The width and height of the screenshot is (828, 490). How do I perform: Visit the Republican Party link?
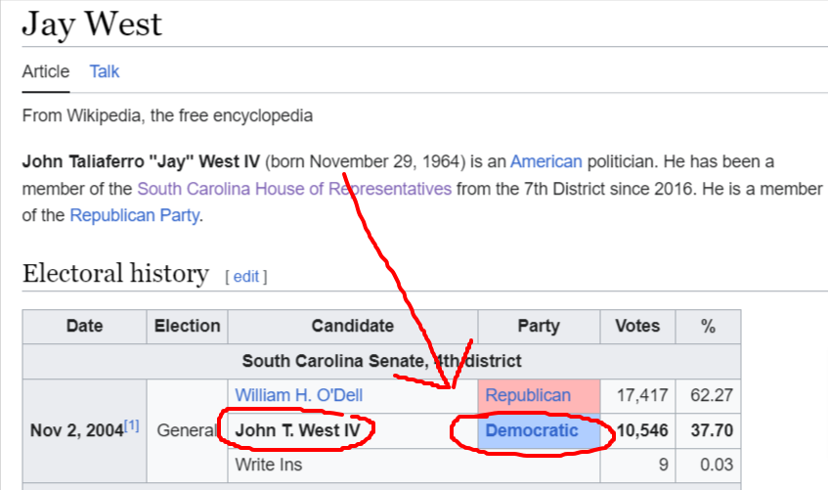(135, 215)
